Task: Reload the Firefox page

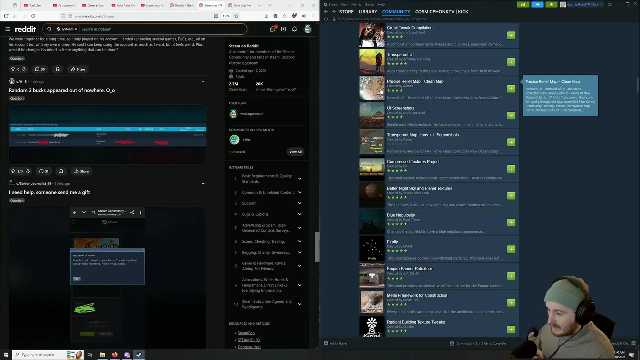Action: 33,16
